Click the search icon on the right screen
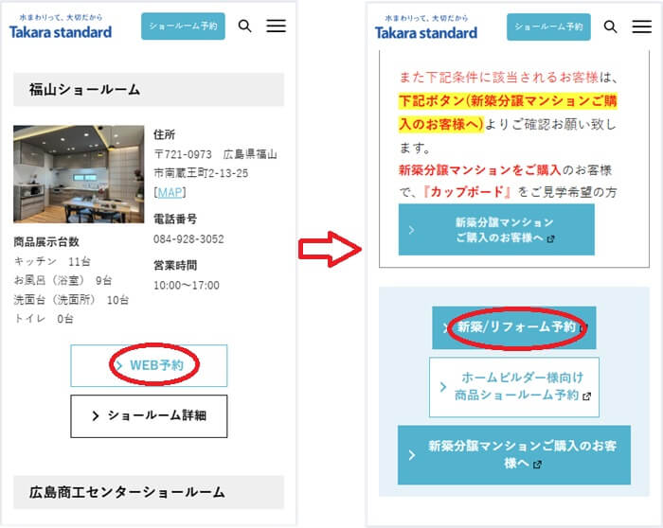The width and height of the screenshot is (663, 528). pos(611,26)
